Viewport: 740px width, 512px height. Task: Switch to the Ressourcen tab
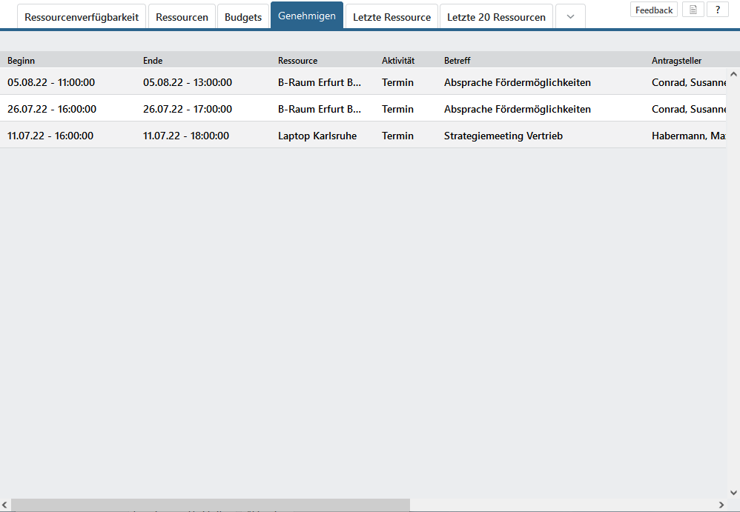click(x=182, y=17)
